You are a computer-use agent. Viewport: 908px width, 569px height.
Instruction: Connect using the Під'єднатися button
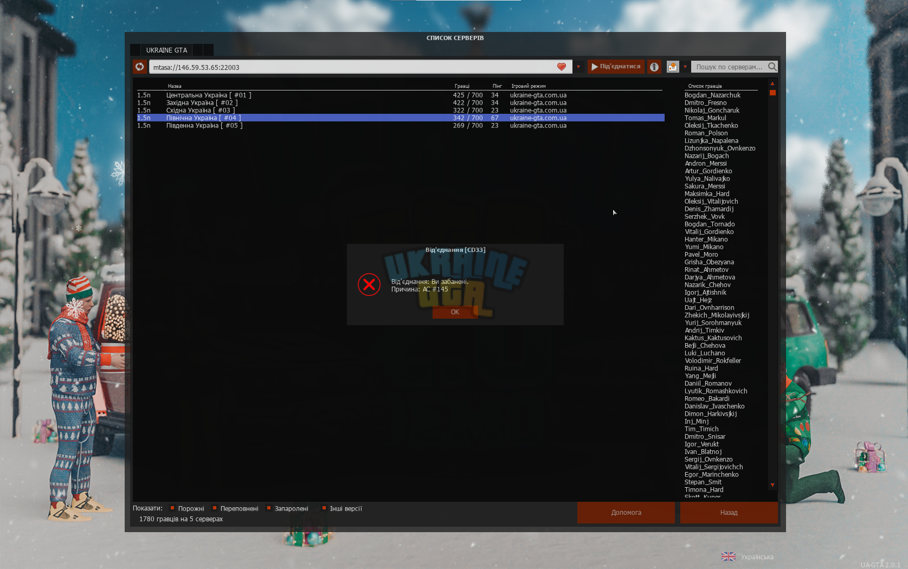click(616, 67)
